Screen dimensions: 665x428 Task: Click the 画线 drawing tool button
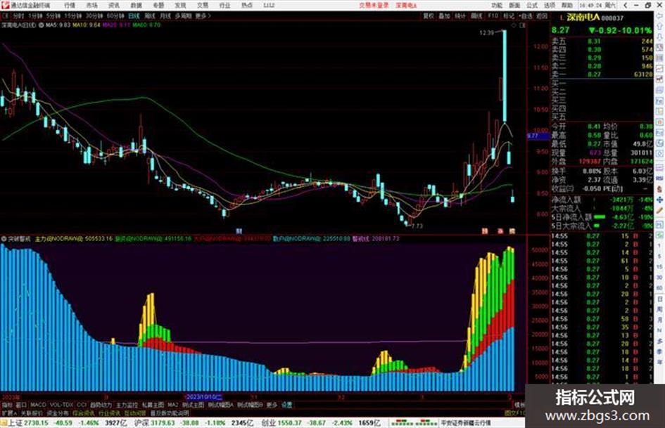476,15
